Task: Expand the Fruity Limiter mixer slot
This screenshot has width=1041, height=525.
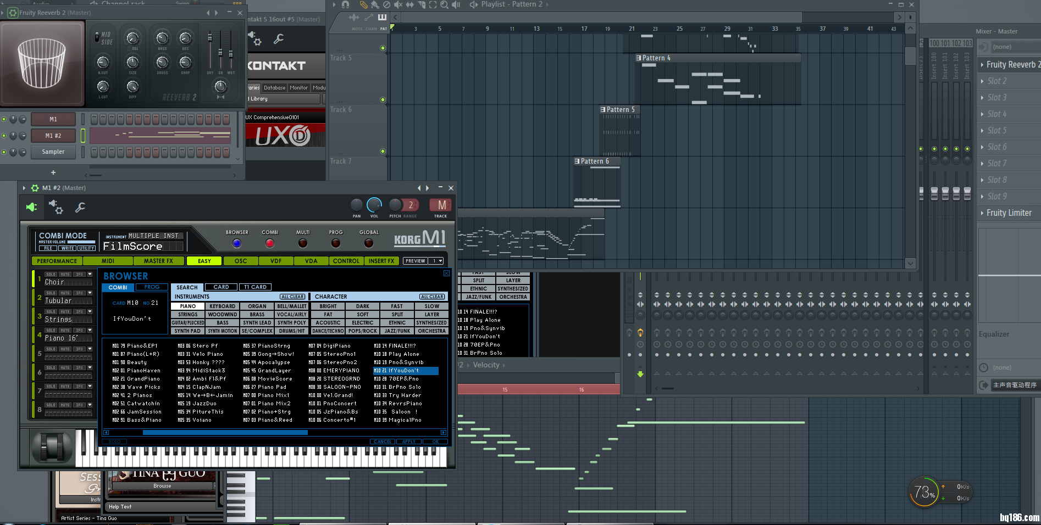Action: (x=982, y=213)
